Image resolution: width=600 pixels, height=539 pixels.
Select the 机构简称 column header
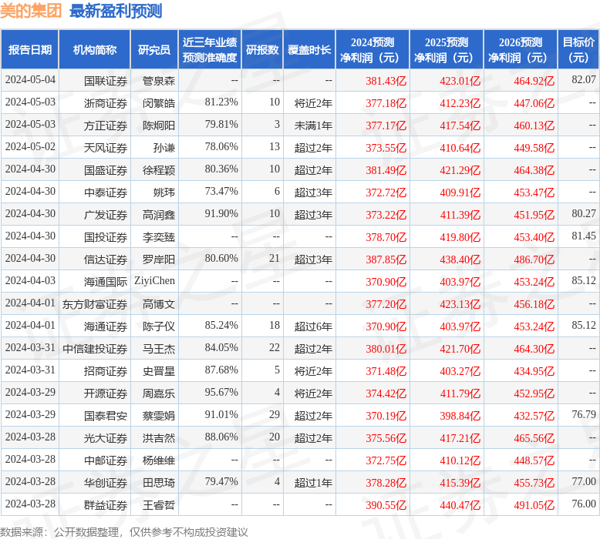coord(95,49)
